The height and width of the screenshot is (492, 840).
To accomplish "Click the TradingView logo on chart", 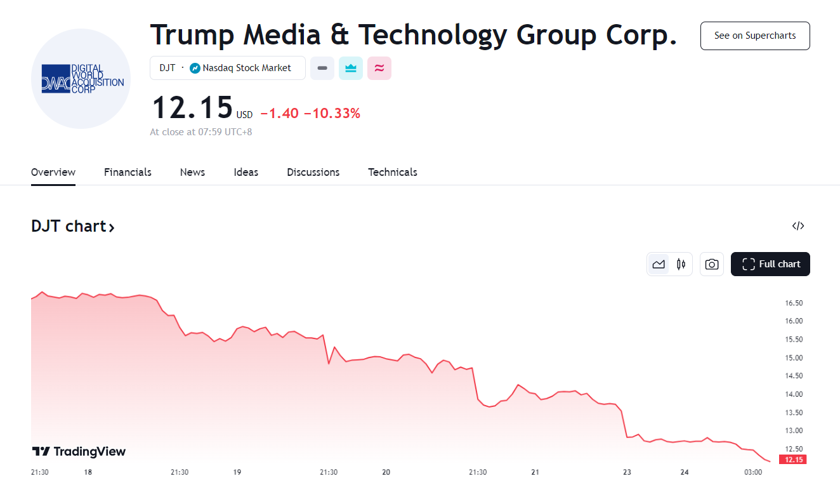I will pos(79,451).
